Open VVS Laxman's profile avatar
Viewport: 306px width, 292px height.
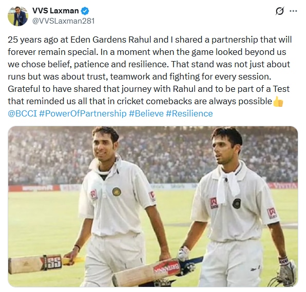[18, 16]
